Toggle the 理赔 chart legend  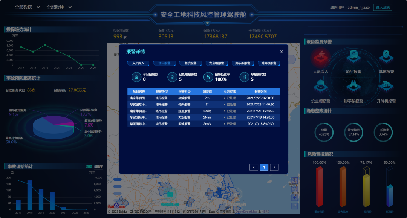point(89,166)
